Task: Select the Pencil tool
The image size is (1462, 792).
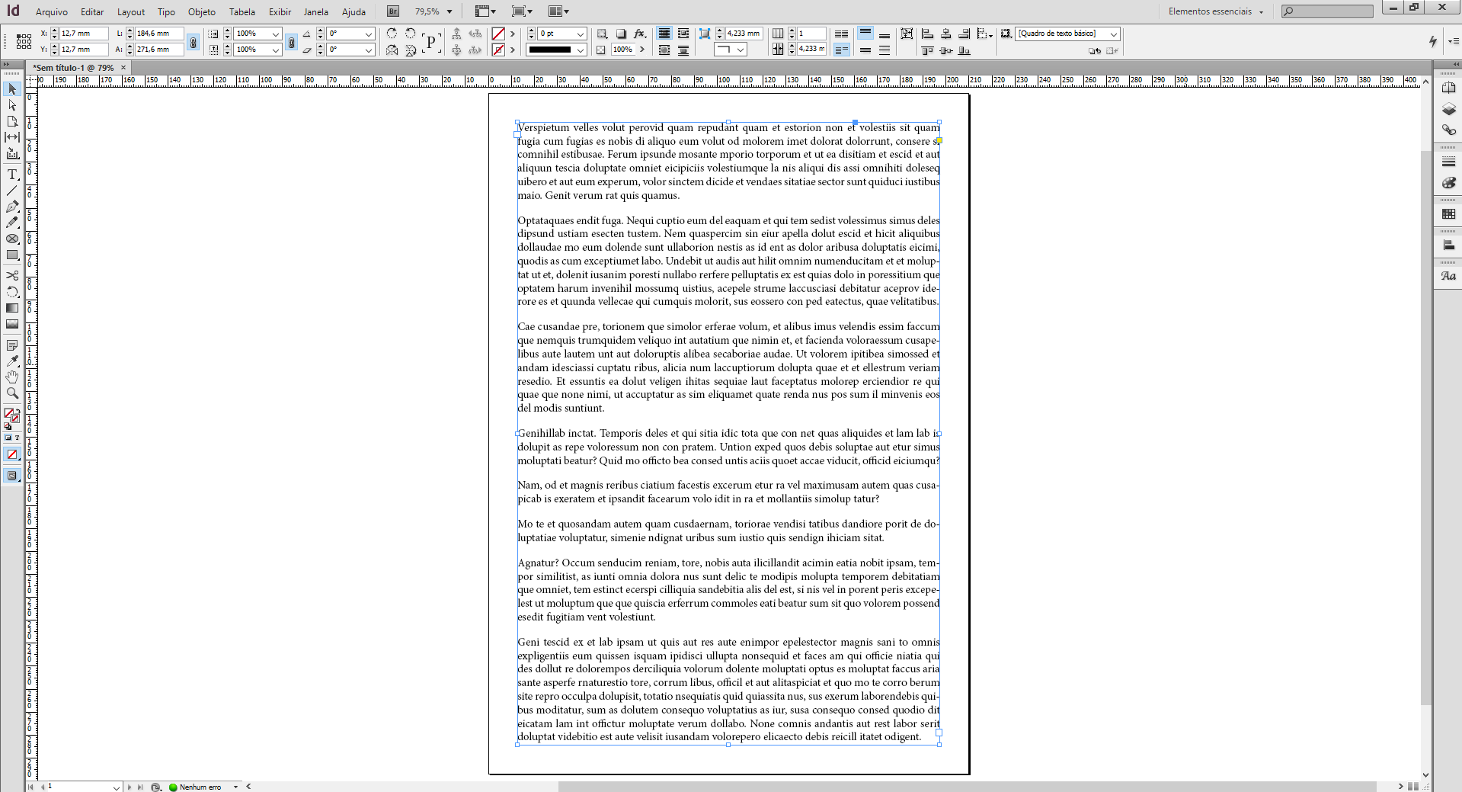Action: pyautogui.click(x=12, y=223)
